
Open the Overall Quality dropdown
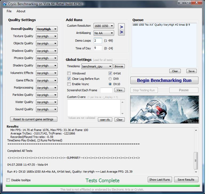pyautogui.click(x=47, y=29)
